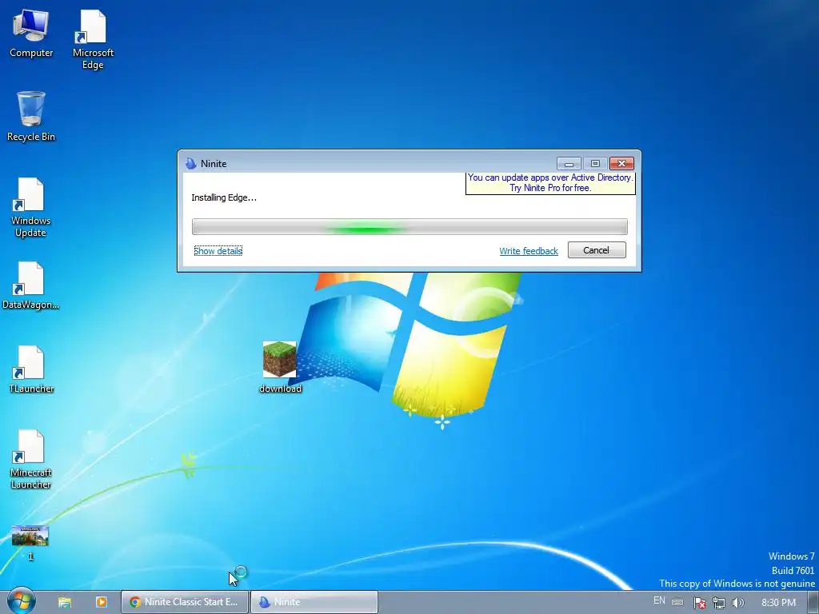Open the EN language indicator

659,601
